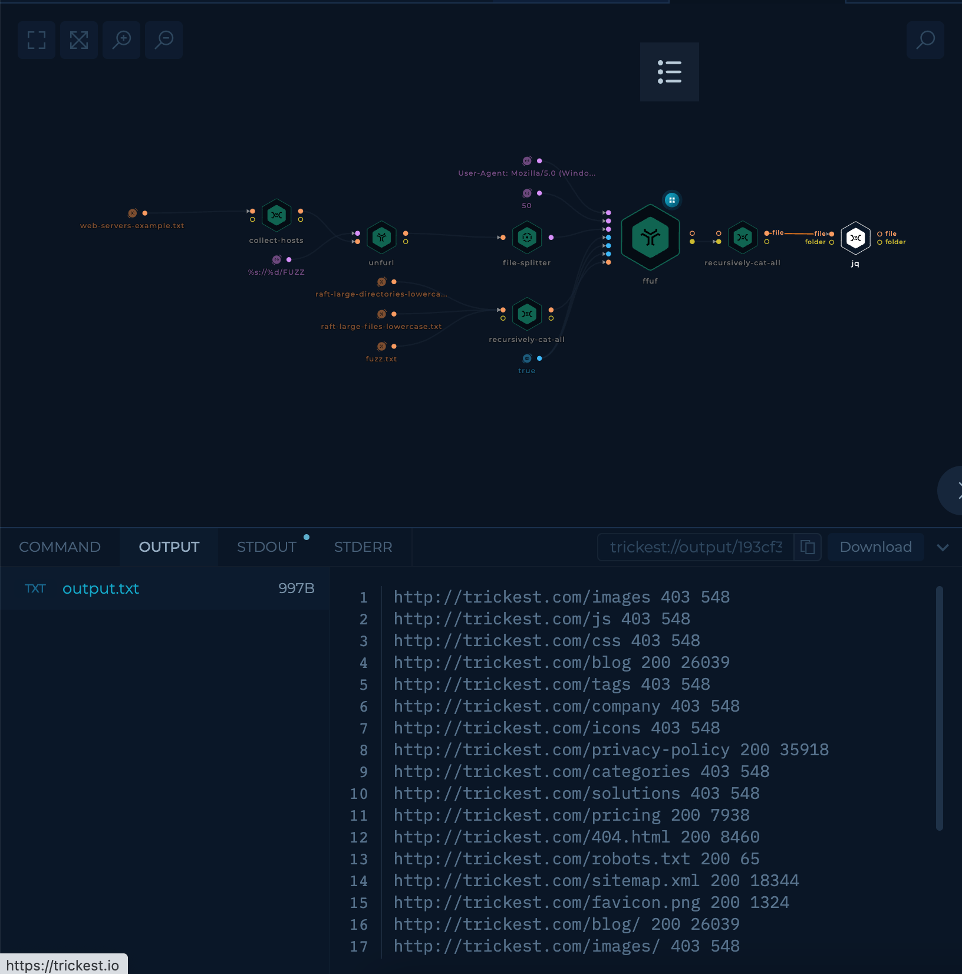Zoom out of the workflow canvas
The height and width of the screenshot is (974, 962).
coord(164,40)
